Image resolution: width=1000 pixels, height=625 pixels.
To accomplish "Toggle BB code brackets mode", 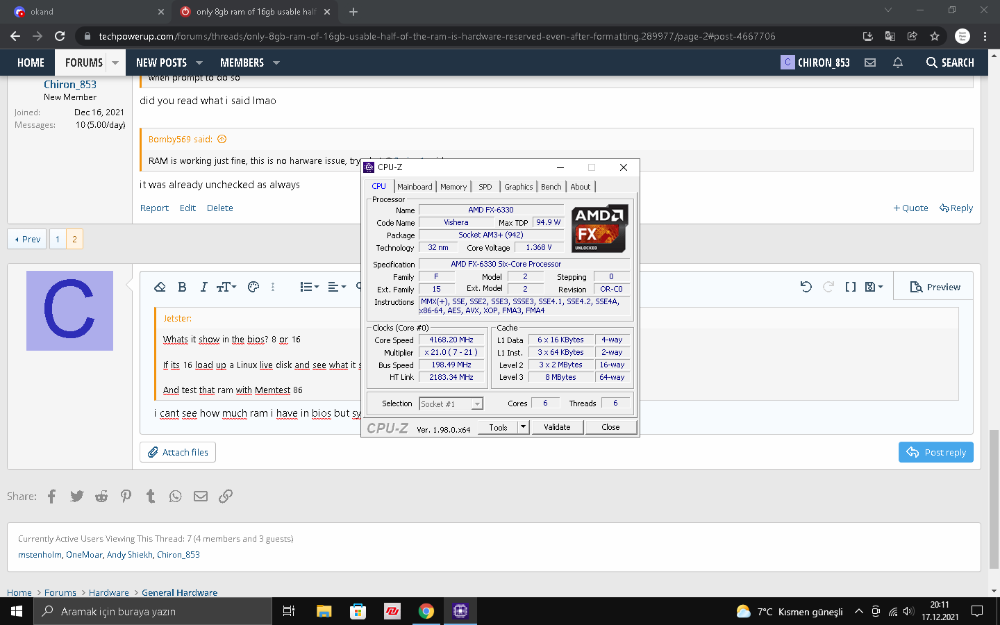I will 851,287.
